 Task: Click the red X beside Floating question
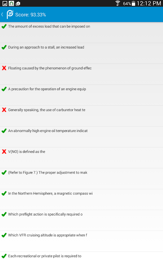pyautogui.click(x=4, y=68)
